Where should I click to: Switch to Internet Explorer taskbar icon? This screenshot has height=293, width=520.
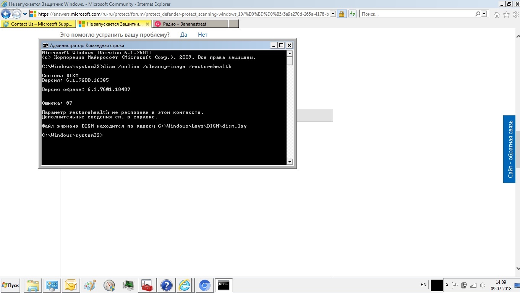[185, 285]
